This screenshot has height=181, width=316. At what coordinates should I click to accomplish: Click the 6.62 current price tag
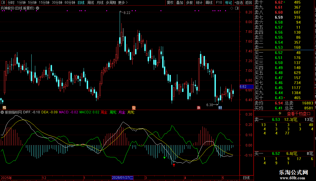246,87
